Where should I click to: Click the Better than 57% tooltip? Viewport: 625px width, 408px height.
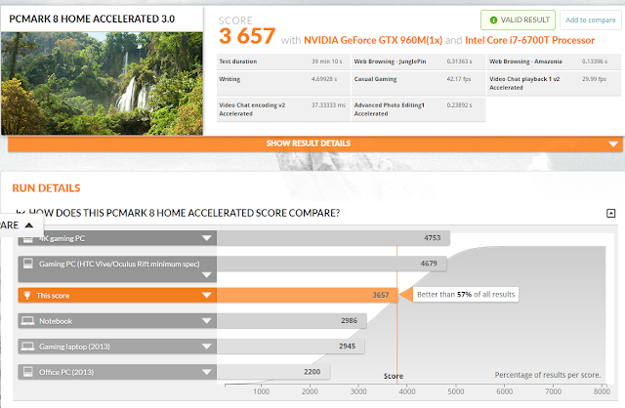(x=466, y=295)
